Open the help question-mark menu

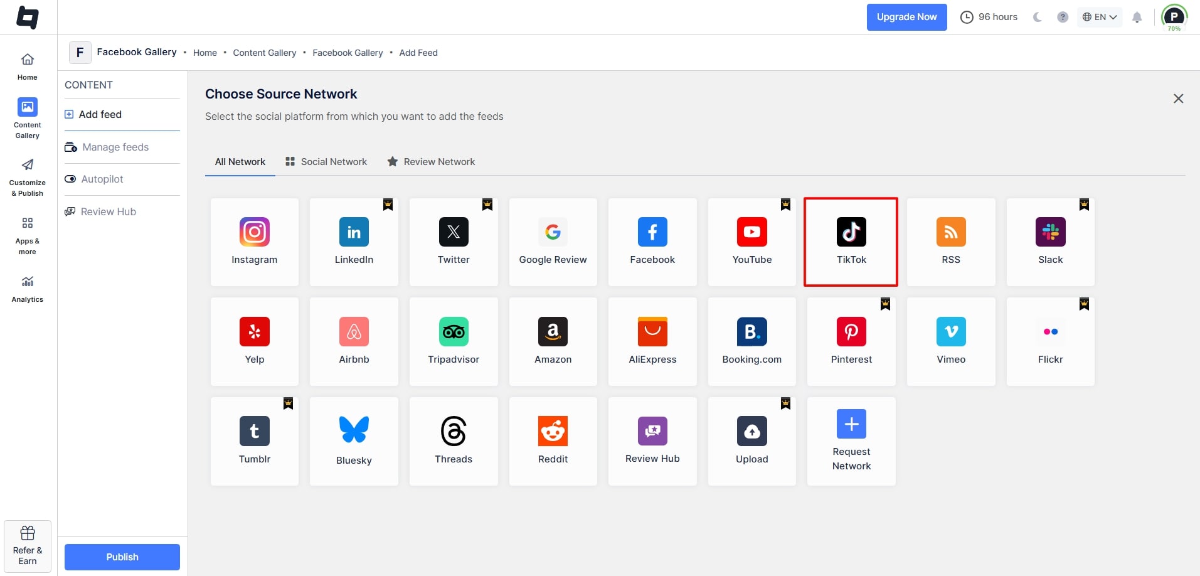1063,17
